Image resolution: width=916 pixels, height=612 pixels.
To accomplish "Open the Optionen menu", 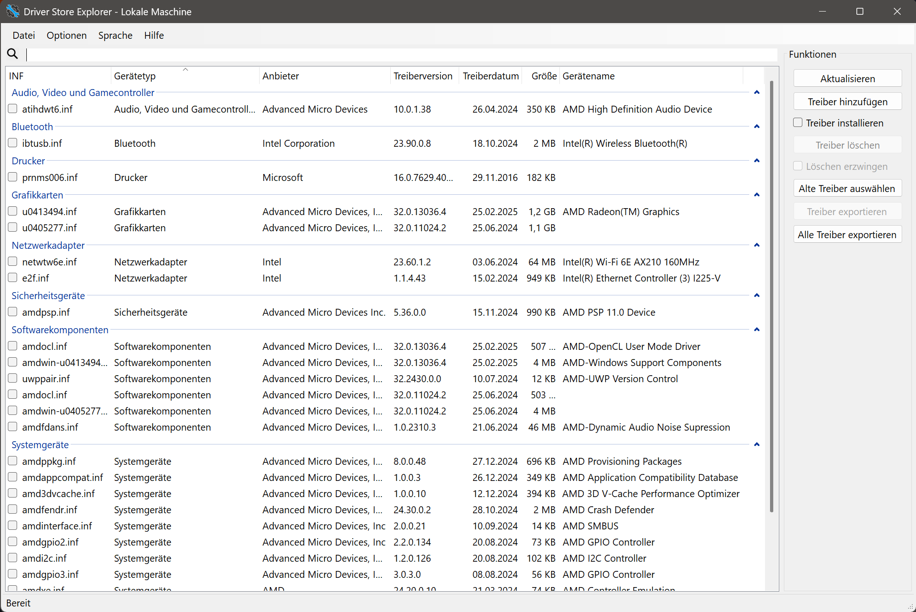I will 67,36.
